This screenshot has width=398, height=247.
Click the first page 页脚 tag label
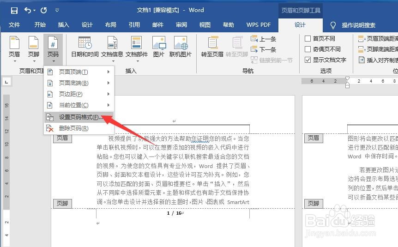pos(62,203)
